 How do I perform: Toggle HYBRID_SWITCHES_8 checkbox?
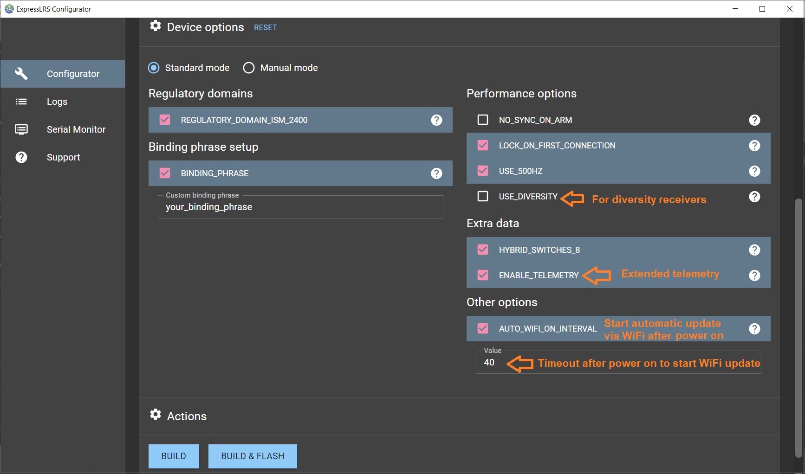(x=483, y=250)
